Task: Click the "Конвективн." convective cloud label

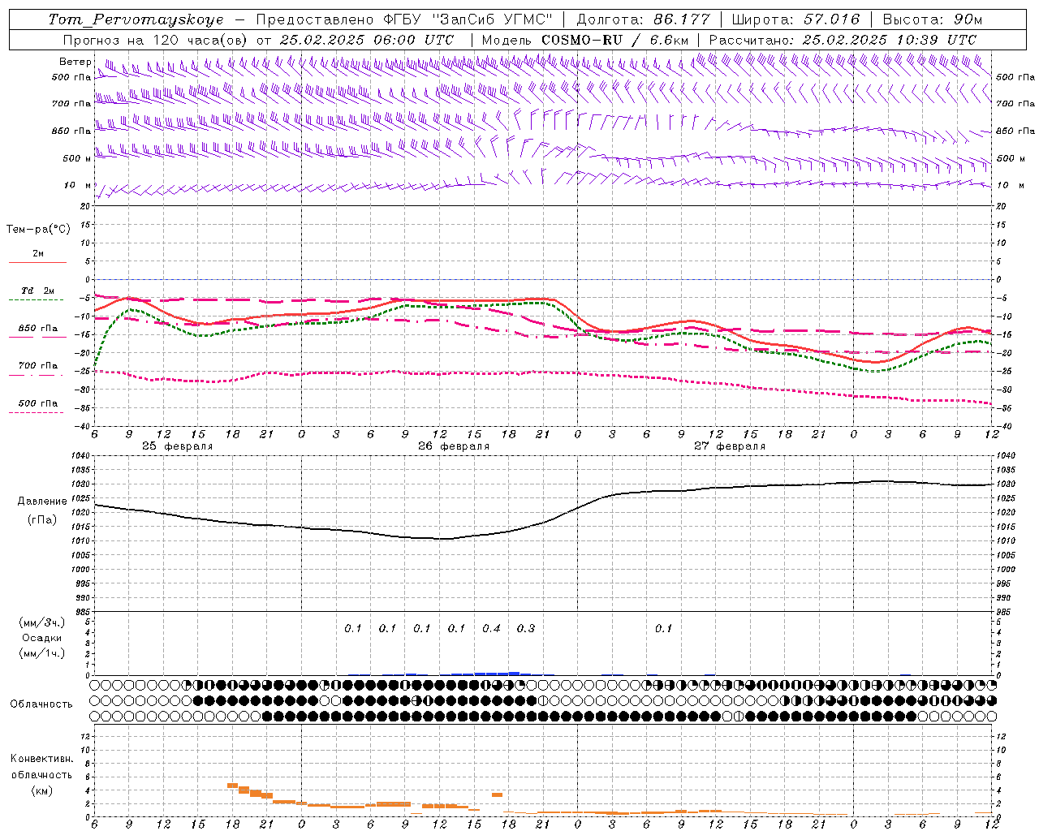Action: 41,759
